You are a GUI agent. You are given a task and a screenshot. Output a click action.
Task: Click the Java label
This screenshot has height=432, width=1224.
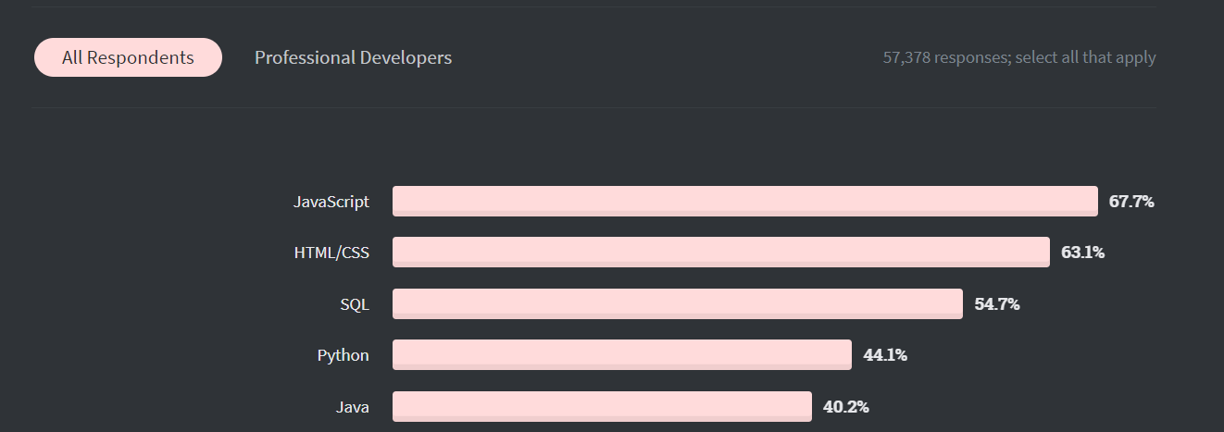[x=353, y=407]
